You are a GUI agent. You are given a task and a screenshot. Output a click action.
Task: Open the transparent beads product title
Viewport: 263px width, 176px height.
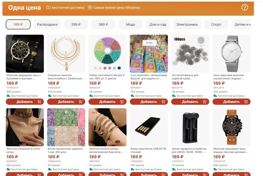(65, 150)
